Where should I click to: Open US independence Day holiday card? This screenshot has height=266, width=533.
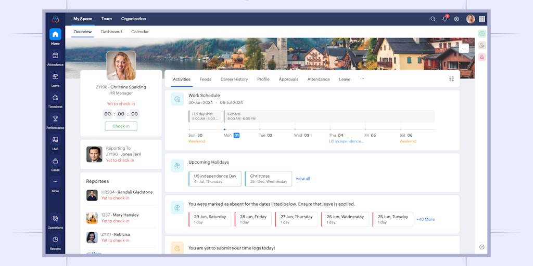tap(215, 179)
